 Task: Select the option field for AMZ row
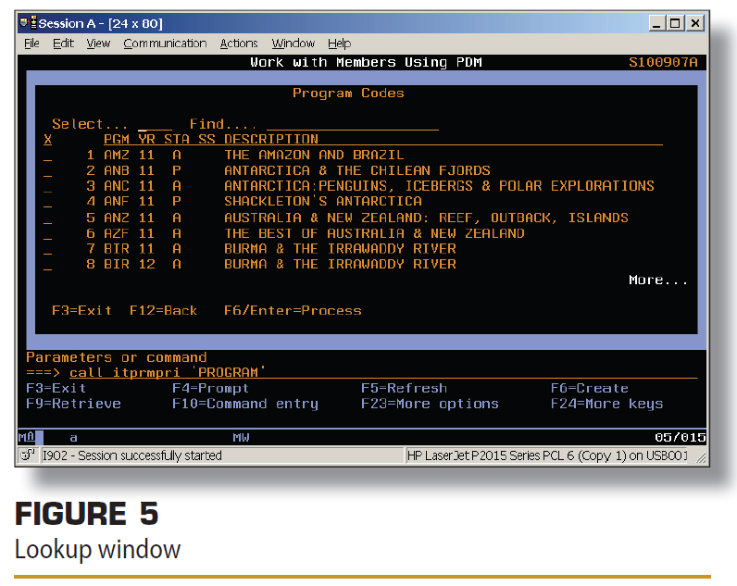(x=47, y=156)
